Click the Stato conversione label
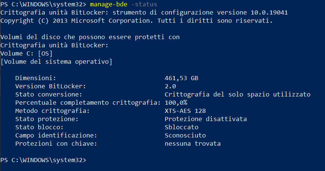325x171 pixels. tap(49, 94)
